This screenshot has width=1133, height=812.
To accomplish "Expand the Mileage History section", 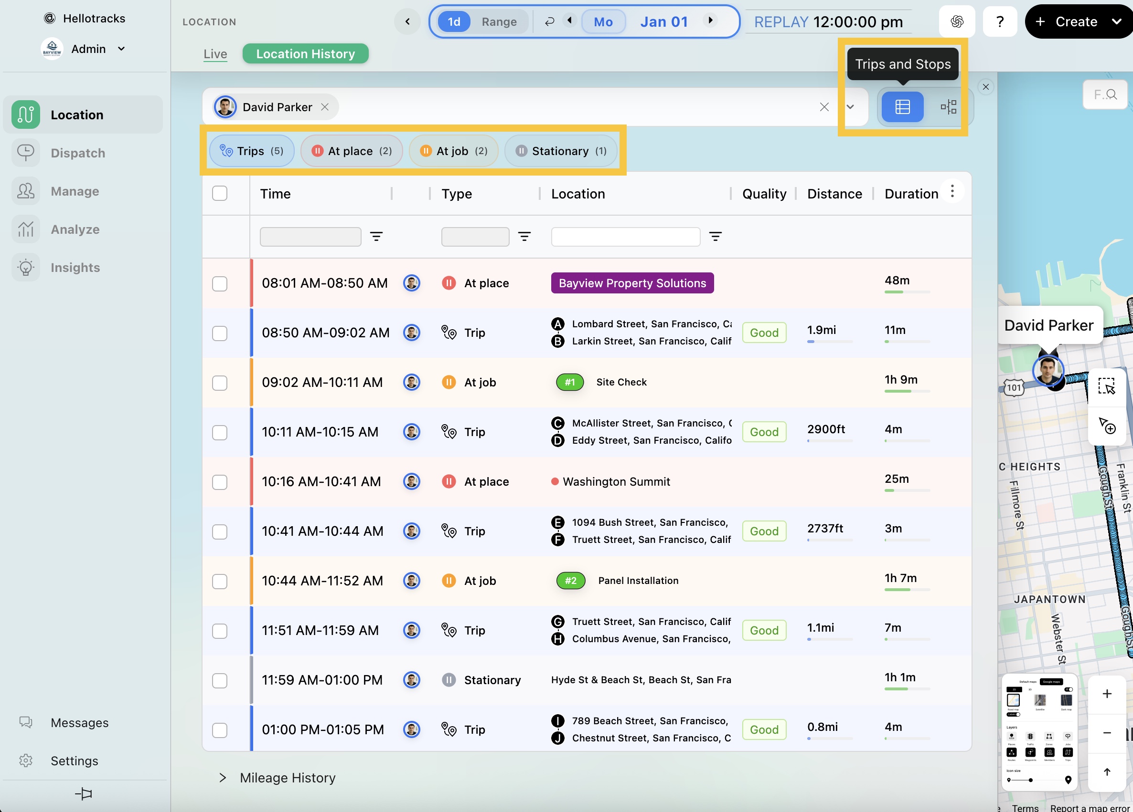I will tap(223, 777).
